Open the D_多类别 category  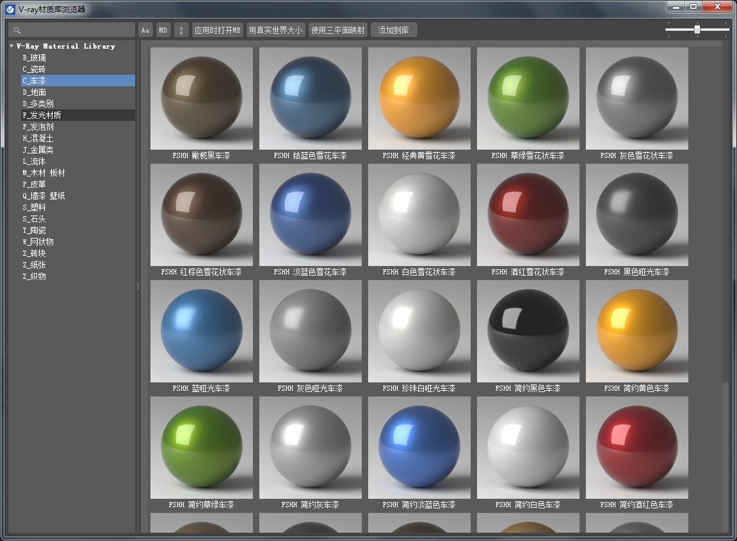(38, 104)
